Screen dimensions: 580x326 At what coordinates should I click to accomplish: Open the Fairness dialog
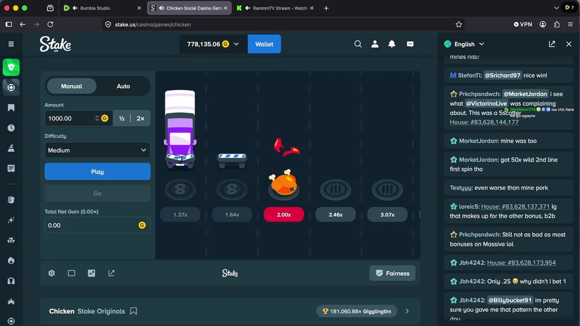pos(392,273)
